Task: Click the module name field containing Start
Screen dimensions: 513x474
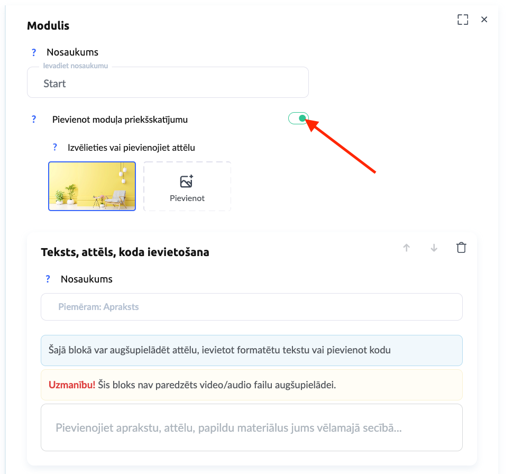Action: [168, 84]
